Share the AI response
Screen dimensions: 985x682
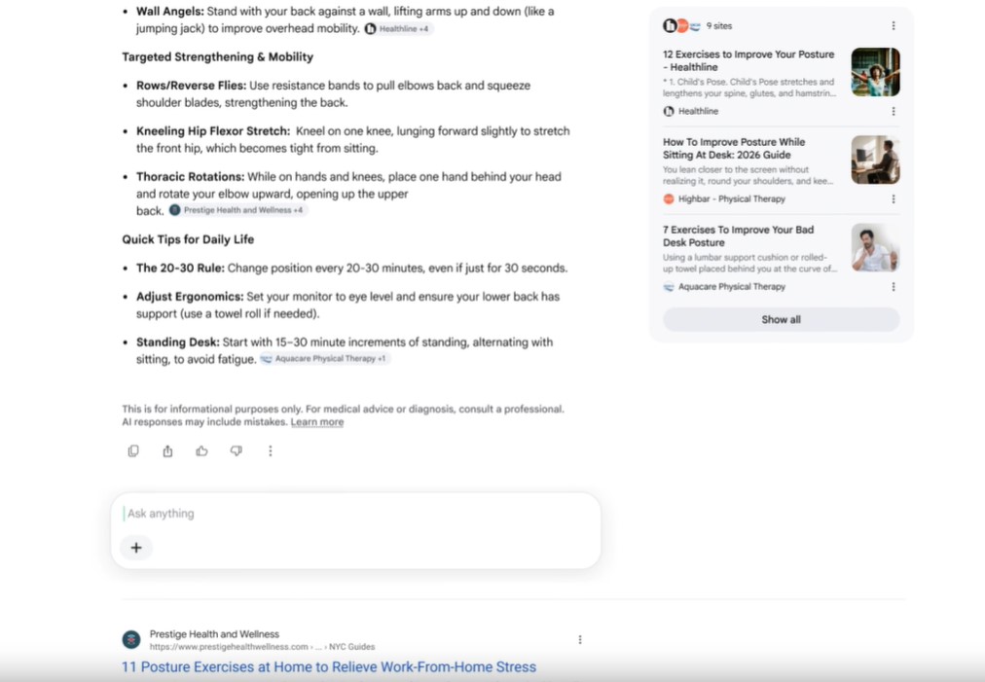tap(167, 450)
